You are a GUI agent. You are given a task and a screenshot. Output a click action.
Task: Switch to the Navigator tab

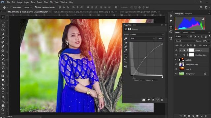[188, 13]
